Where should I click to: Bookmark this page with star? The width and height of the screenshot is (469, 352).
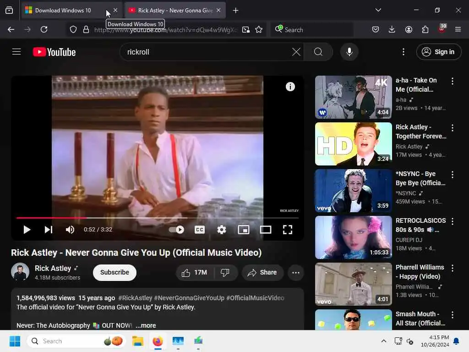259,29
